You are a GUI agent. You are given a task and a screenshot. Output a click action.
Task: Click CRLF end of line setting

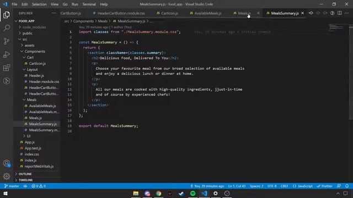point(284,186)
